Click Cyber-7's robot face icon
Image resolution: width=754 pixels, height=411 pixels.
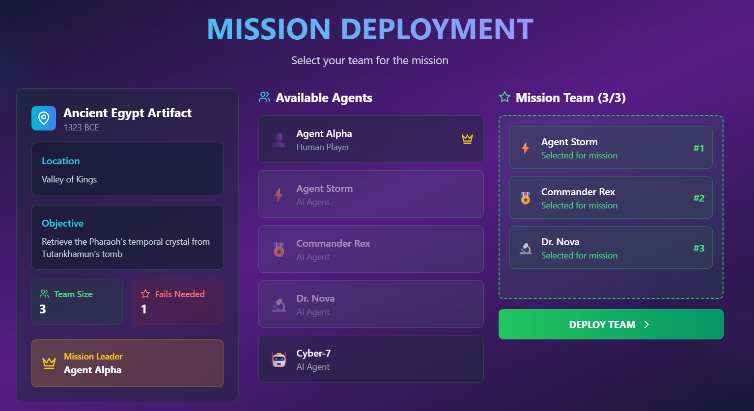tap(279, 360)
